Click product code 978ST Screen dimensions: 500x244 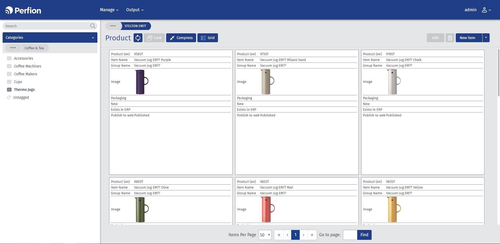click(x=390, y=54)
